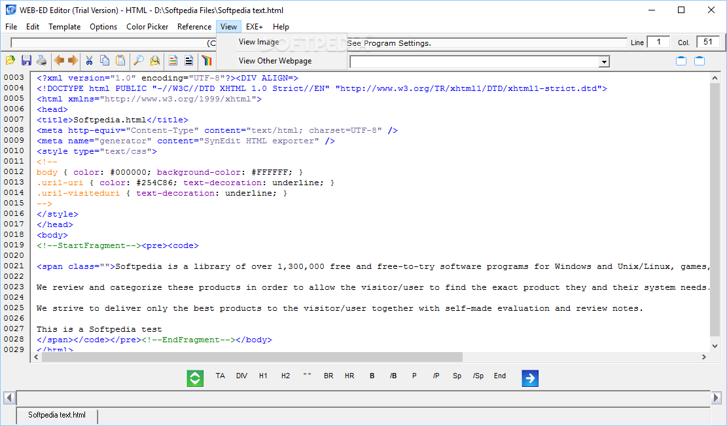Open the toolbar combo box dropdown arrow
Image resolution: width=727 pixels, height=426 pixels.
[604, 62]
